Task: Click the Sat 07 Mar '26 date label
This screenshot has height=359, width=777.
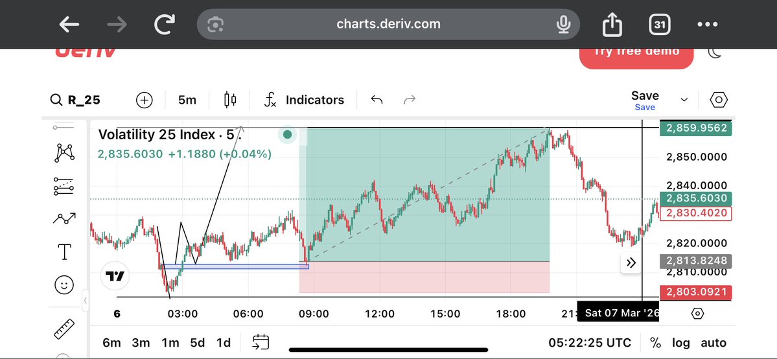Action: point(618,314)
